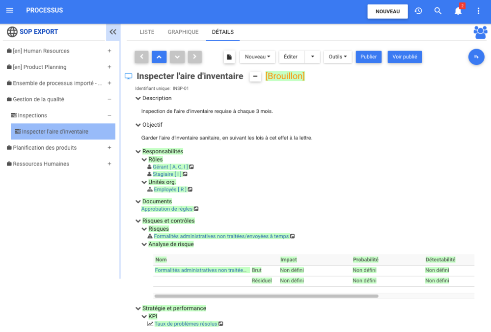The height and width of the screenshot is (332, 491).
Task: Open the Formalités risk link icon
Action: point(293,236)
